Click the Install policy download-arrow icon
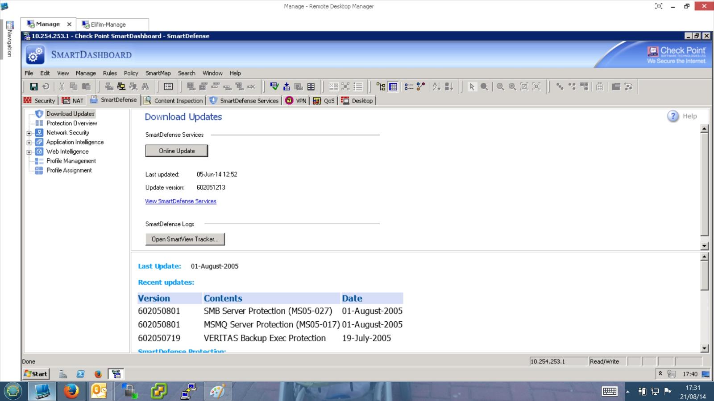714x401 pixels. [286, 87]
